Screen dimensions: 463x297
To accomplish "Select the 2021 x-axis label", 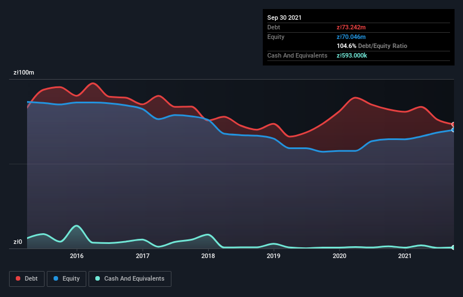I will [x=405, y=256].
